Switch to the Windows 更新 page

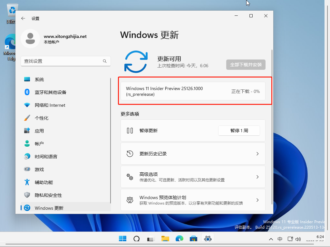click(49, 208)
